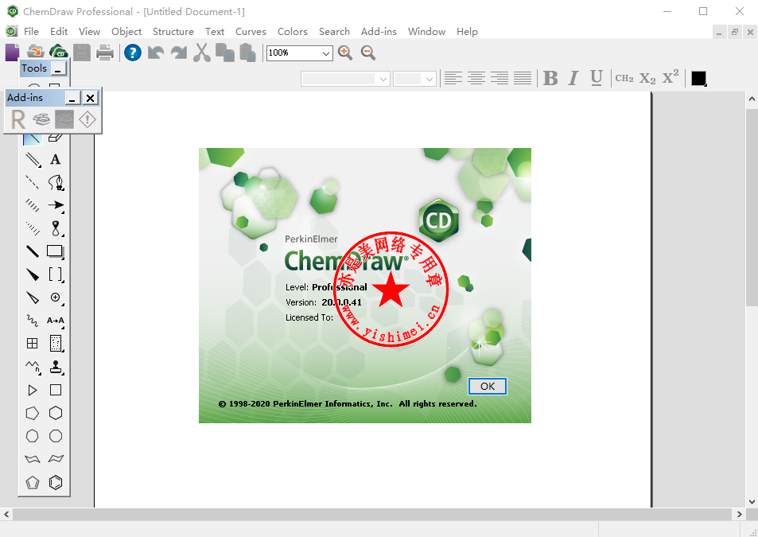Screen dimensions: 758x537
Task: Select the Cyclopentane ring tool
Action: pyautogui.click(x=33, y=413)
